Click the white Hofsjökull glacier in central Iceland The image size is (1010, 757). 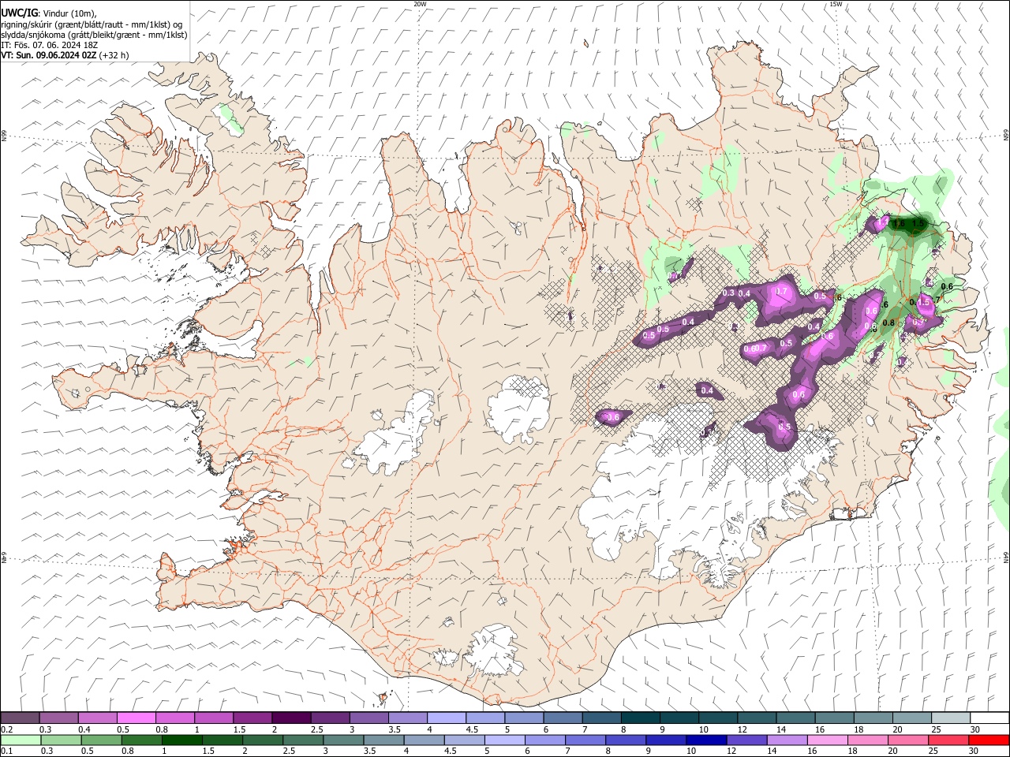coord(518,408)
